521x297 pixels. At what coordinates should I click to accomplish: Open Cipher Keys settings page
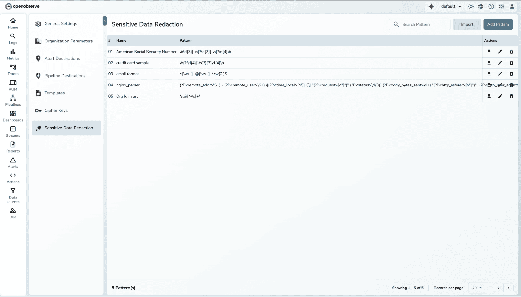tap(56, 110)
